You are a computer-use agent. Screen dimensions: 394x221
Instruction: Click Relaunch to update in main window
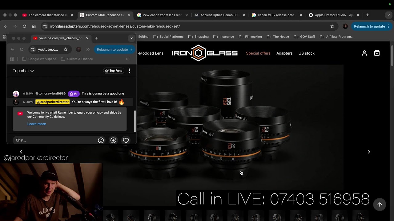pos(372,26)
